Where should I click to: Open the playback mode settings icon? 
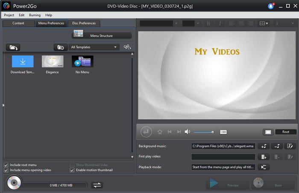click(x=264, y=167)
